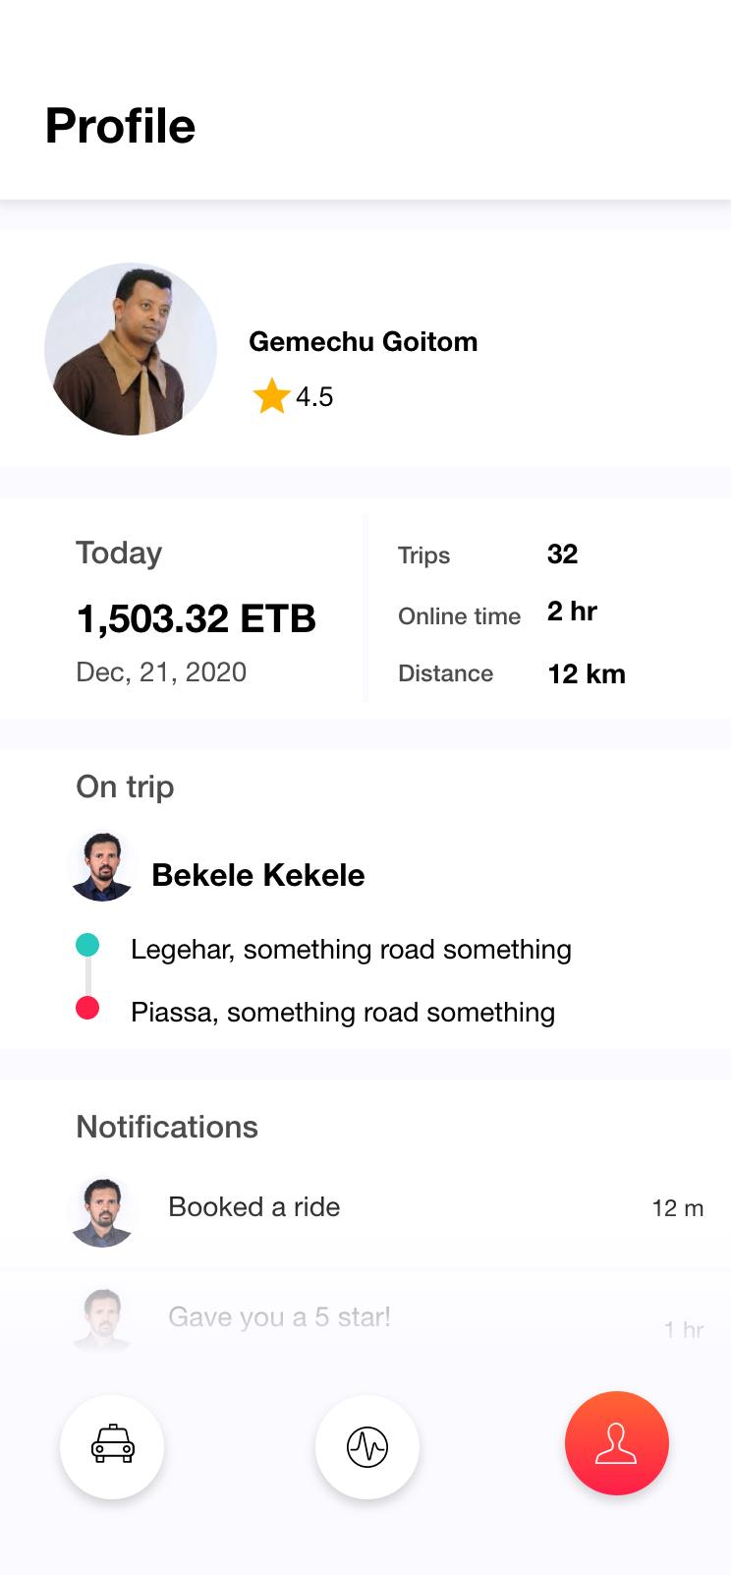Viewport: 731px width, 1575px height.
Task: Tap the driver name Gemechu Goitom
Action: click(x=364, y=341)
